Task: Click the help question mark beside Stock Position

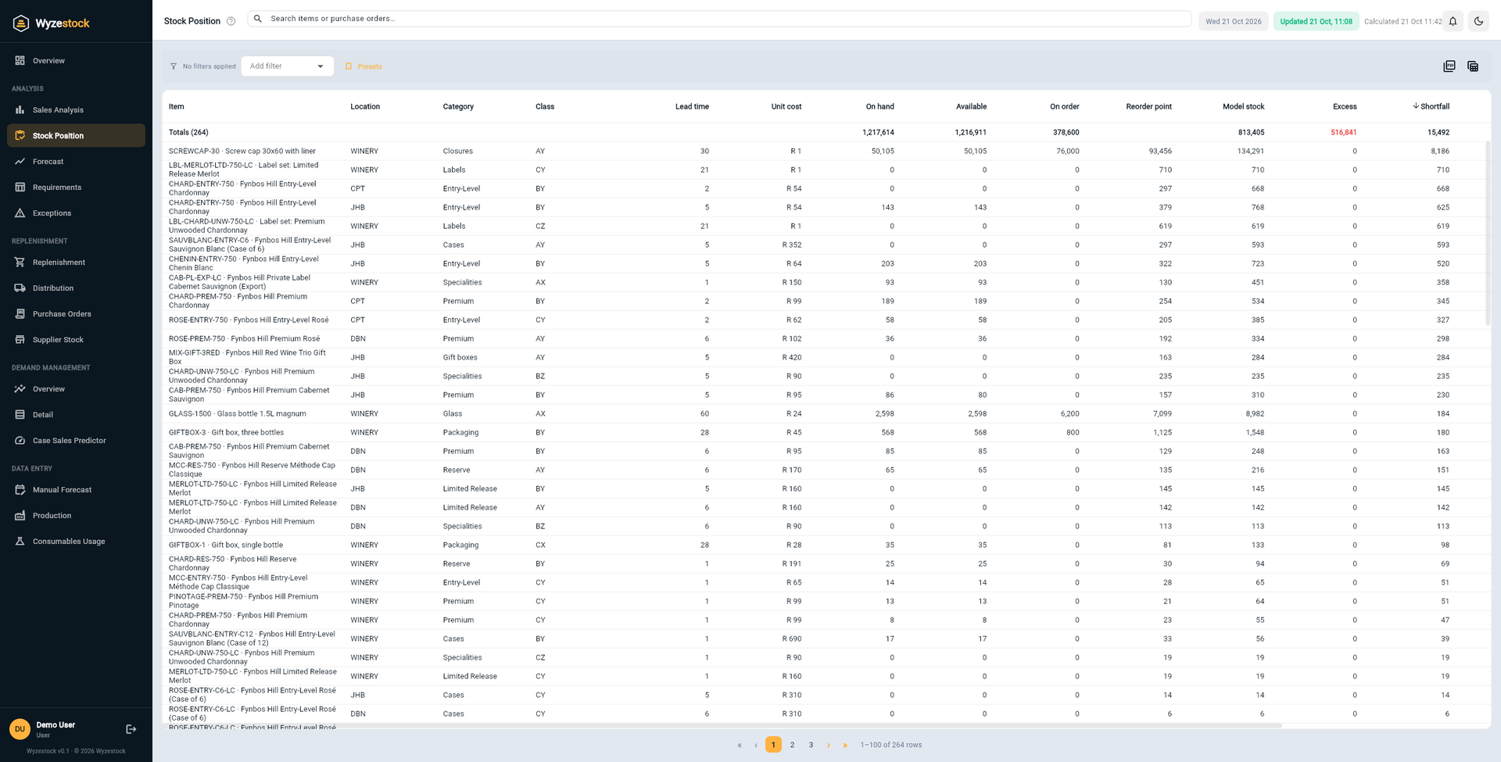Action: tap(231, 21)
